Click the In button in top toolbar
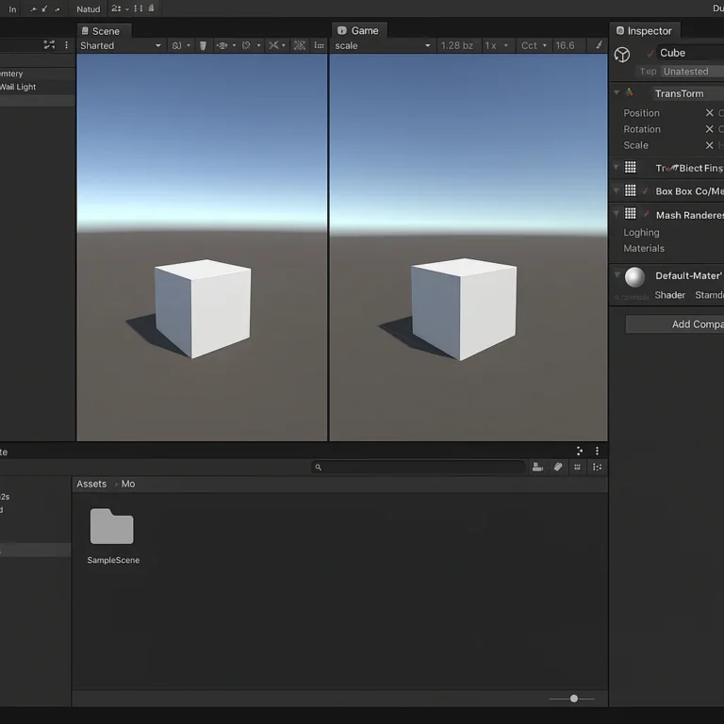 12,8
